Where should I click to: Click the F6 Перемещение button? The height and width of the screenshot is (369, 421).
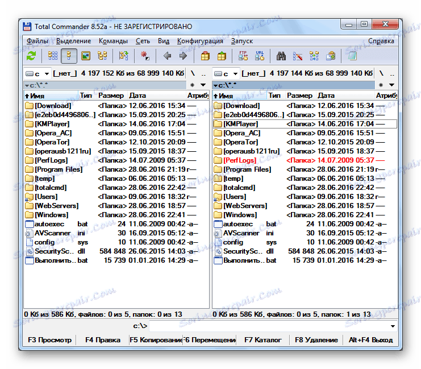coord(210,340)
